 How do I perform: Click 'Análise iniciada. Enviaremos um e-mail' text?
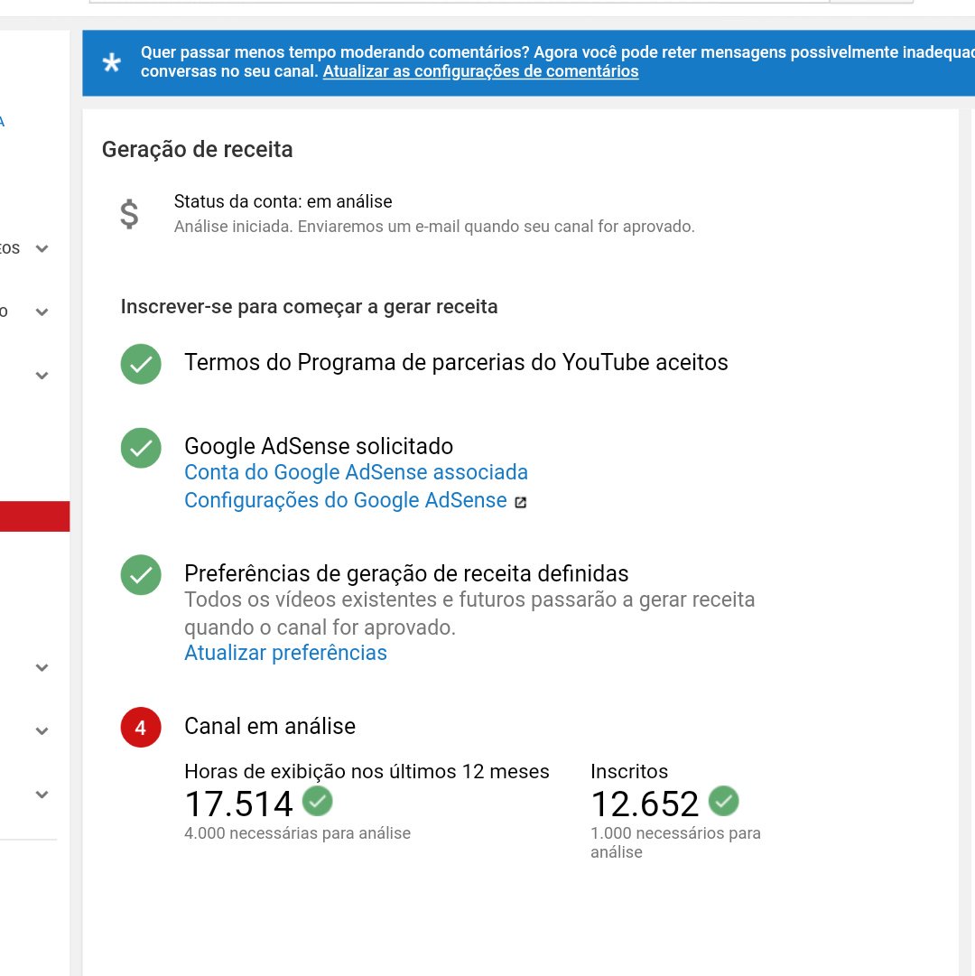point(434,227)
